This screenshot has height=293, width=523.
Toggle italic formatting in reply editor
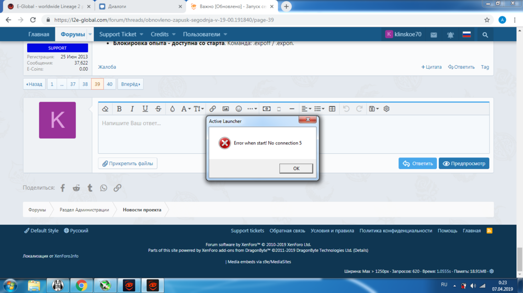(132, 109)
